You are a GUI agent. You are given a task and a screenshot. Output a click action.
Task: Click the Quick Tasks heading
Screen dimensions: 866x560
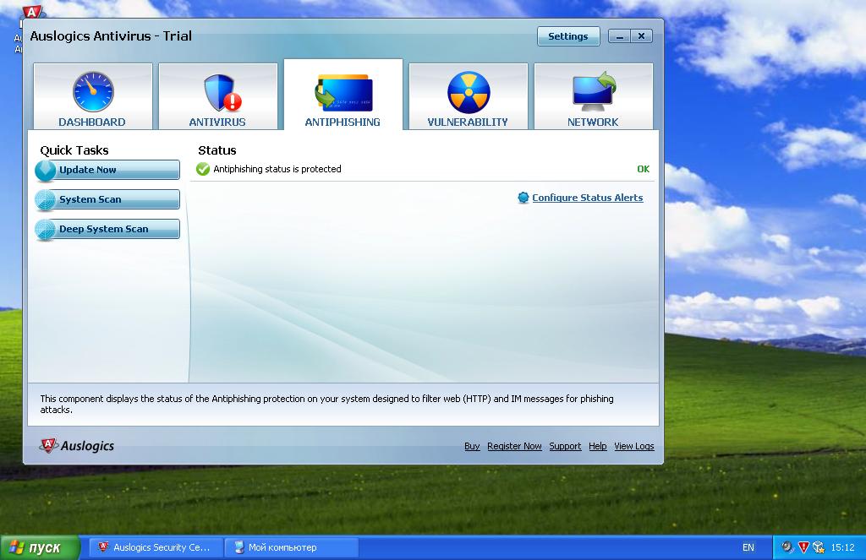click(x=74, y=150)
